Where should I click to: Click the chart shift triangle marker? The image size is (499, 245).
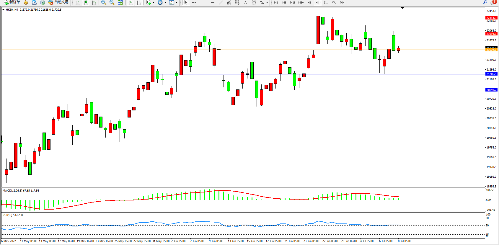click(402, 8)
